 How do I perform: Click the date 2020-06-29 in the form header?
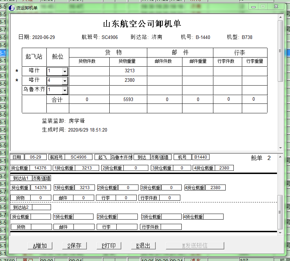pos(44,37)
